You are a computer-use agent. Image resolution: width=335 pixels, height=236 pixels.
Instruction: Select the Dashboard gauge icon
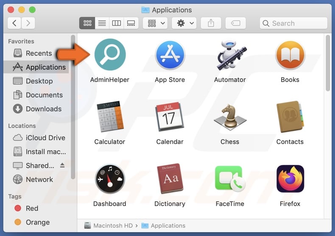pyautogui.click(x=110, y=178)
